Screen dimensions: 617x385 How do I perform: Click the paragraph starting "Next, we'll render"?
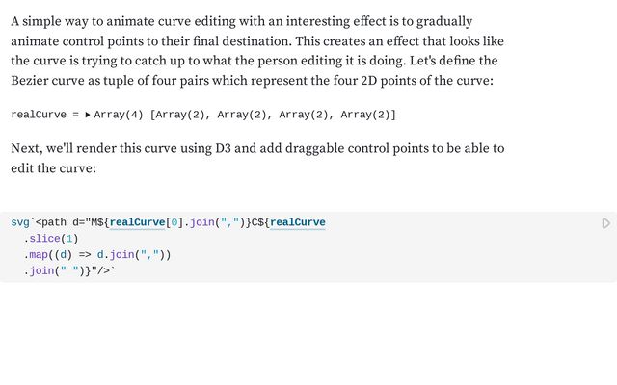tap(257, 158)
